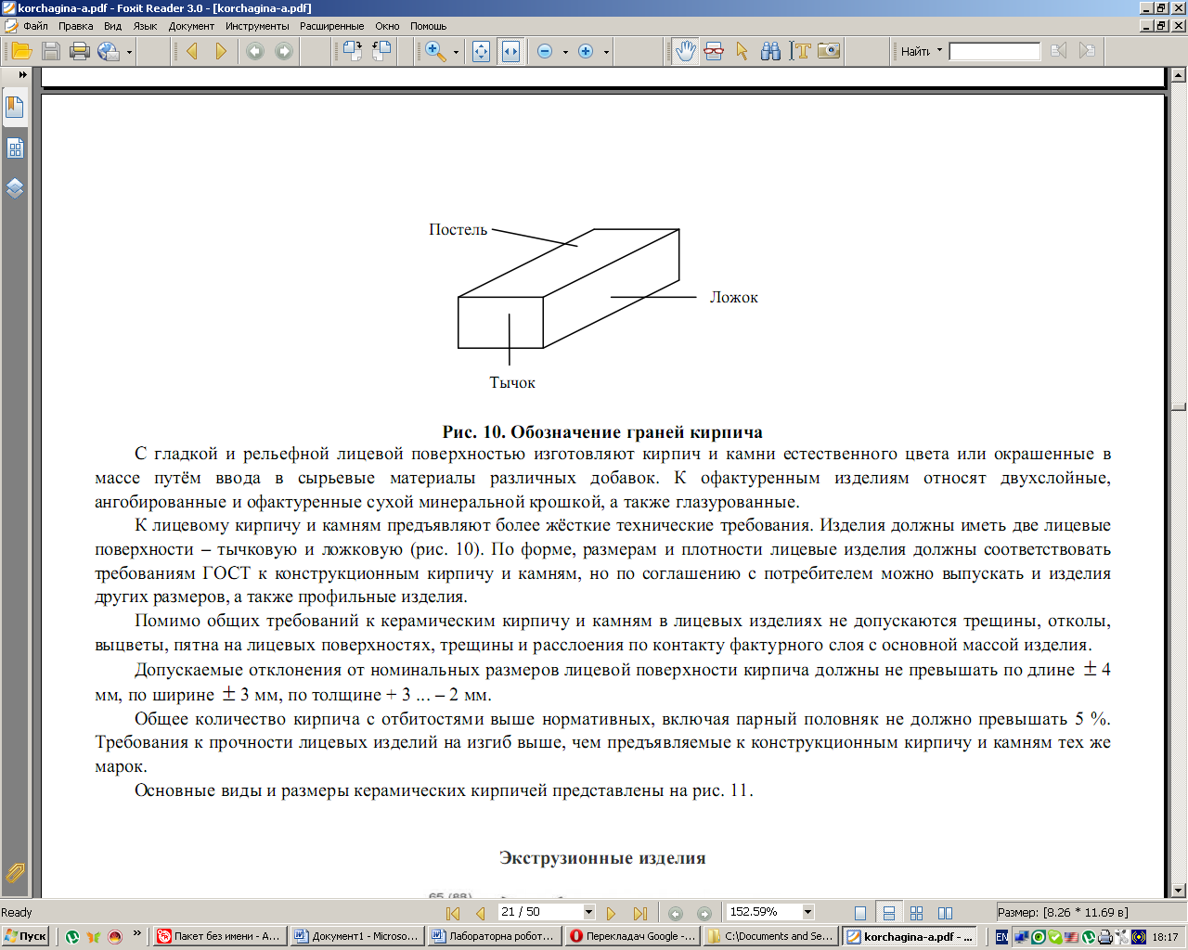Click the Open file folder icon
The height and width of the screenshot is (950, 1188).
(21, 51)
